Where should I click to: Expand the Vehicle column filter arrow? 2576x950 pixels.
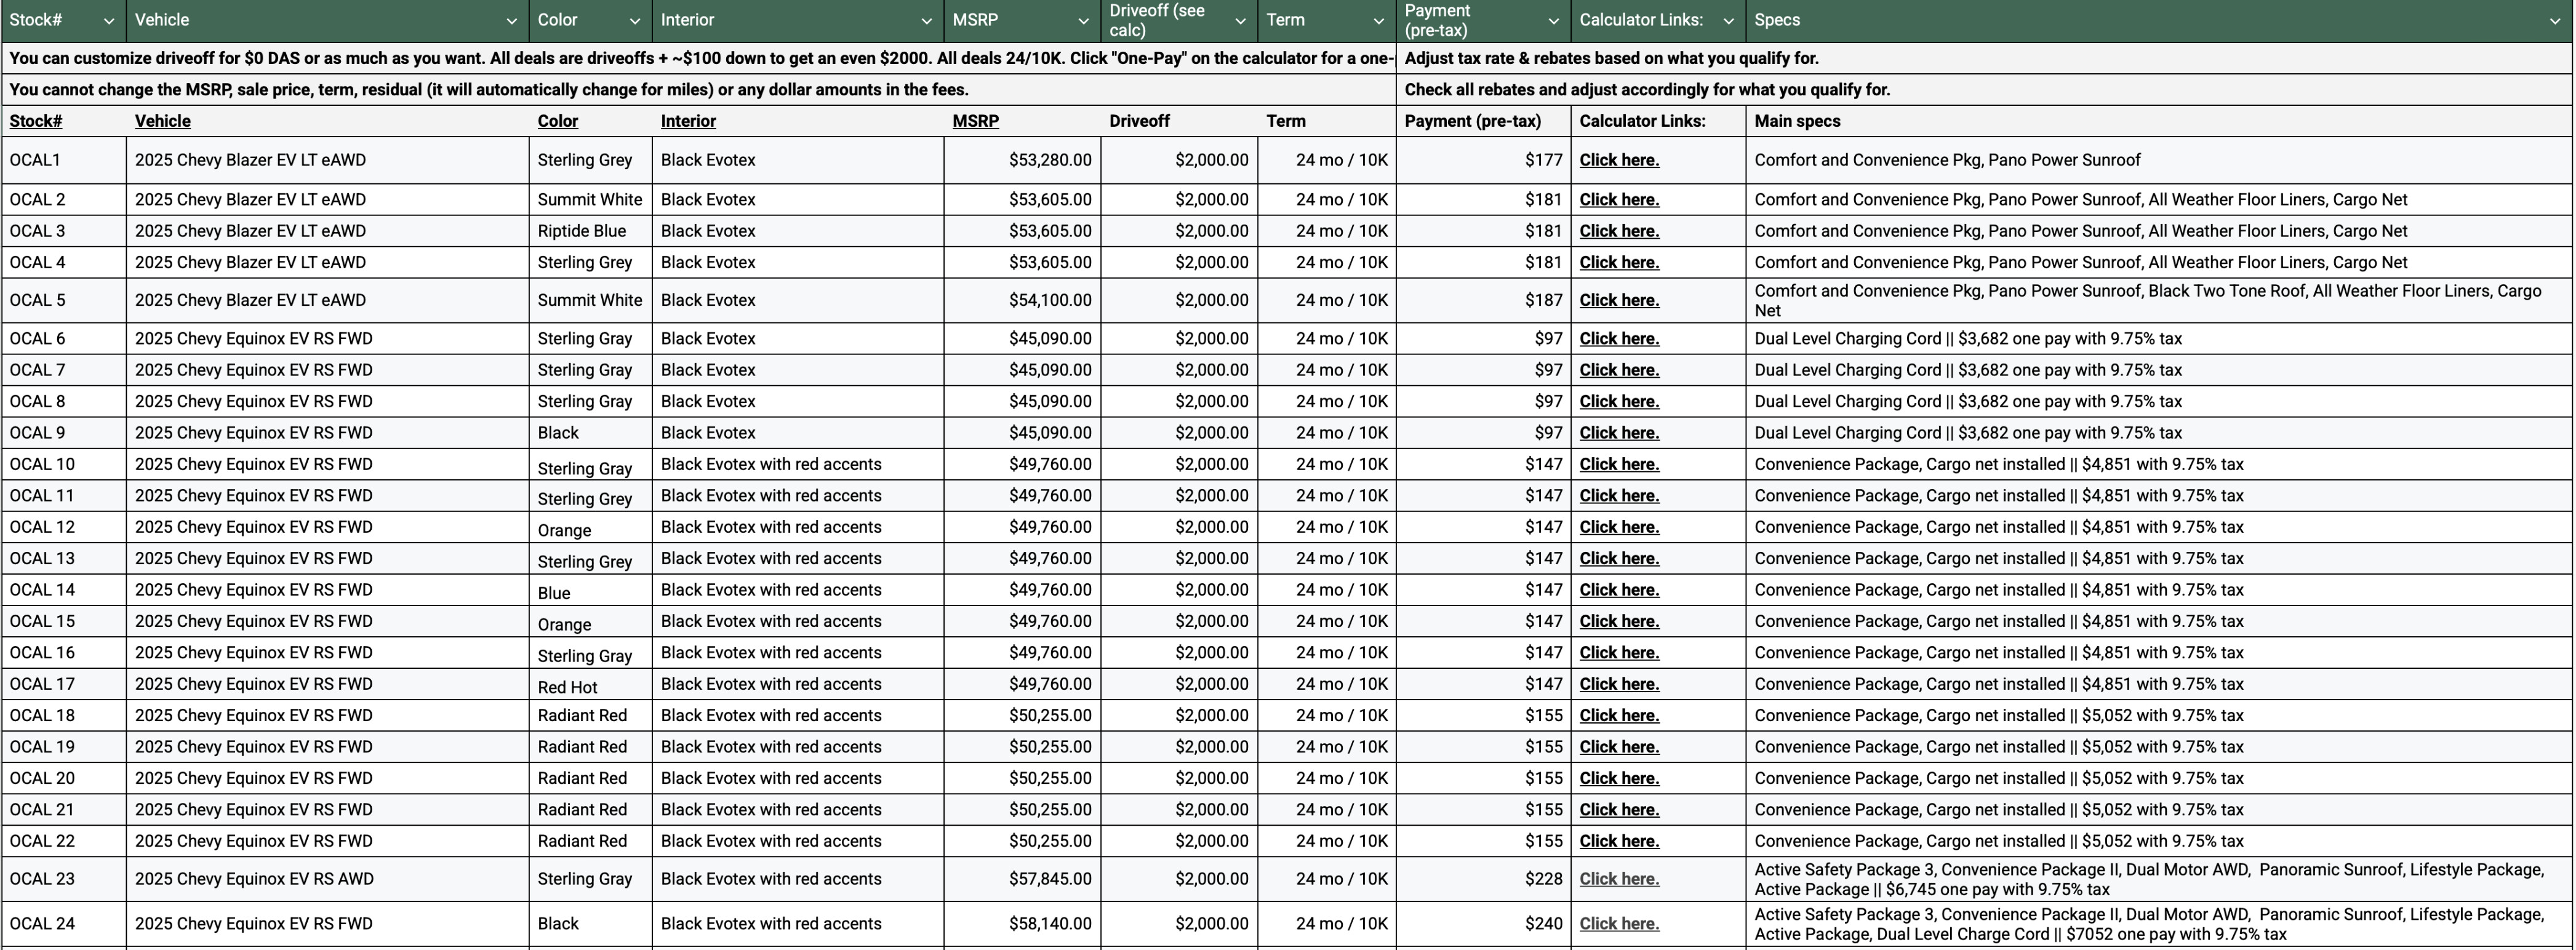pos(511,21)
